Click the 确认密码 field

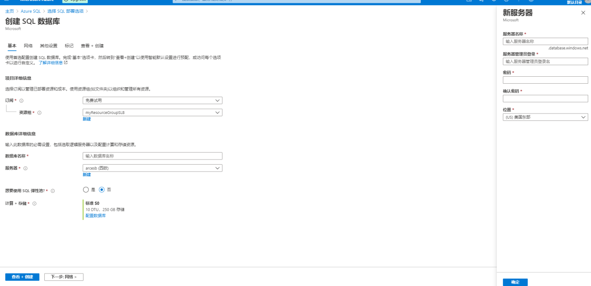(x=545, y=99)
